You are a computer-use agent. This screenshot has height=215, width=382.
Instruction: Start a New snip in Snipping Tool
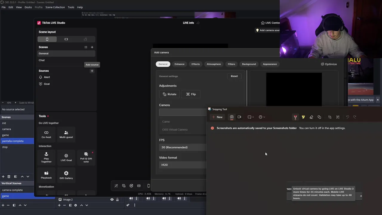217,117
